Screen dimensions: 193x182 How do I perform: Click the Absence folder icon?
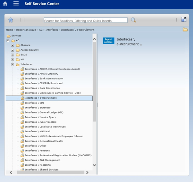18,45
